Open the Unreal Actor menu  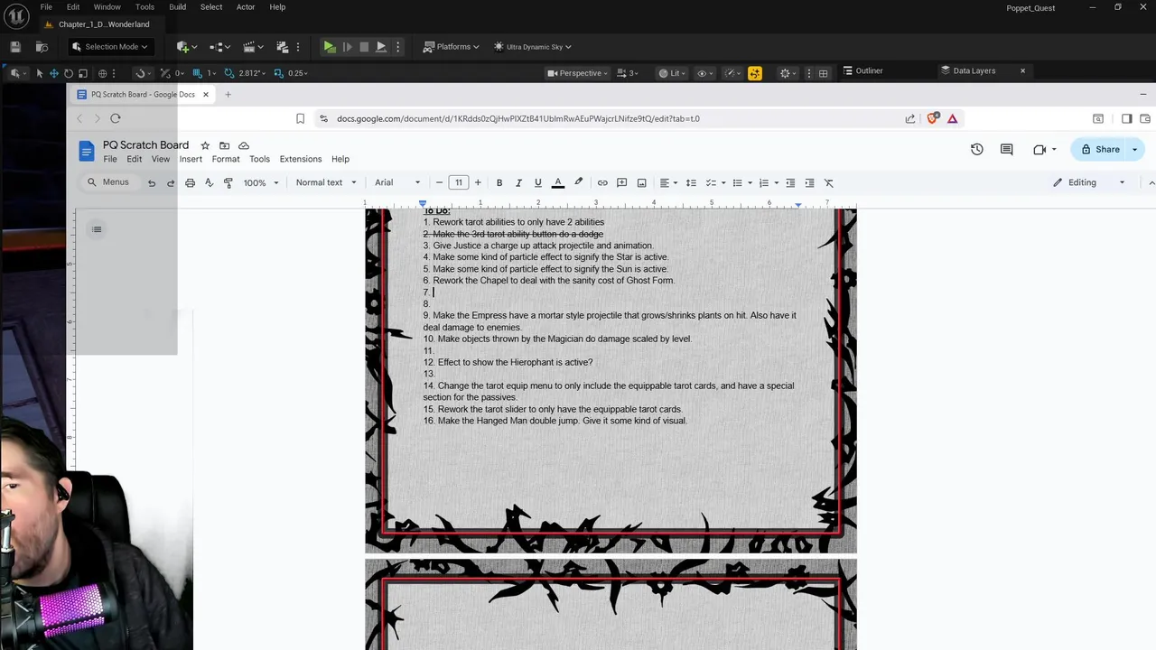coord(246,7)
